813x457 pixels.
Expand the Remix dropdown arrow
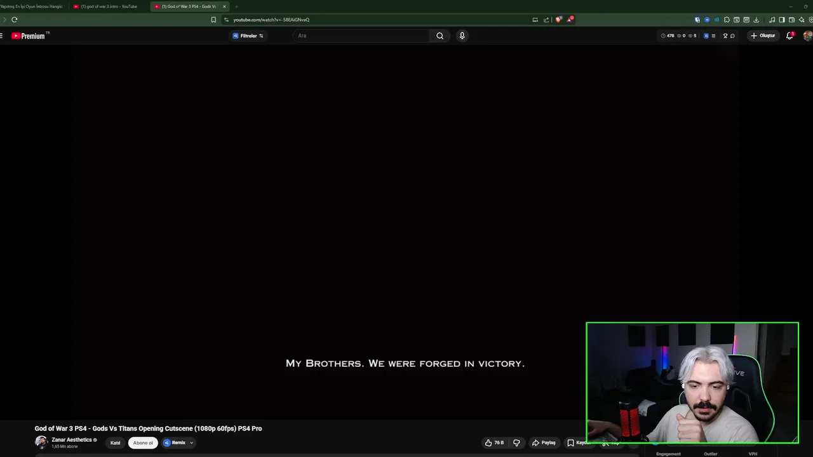[191, 443]
